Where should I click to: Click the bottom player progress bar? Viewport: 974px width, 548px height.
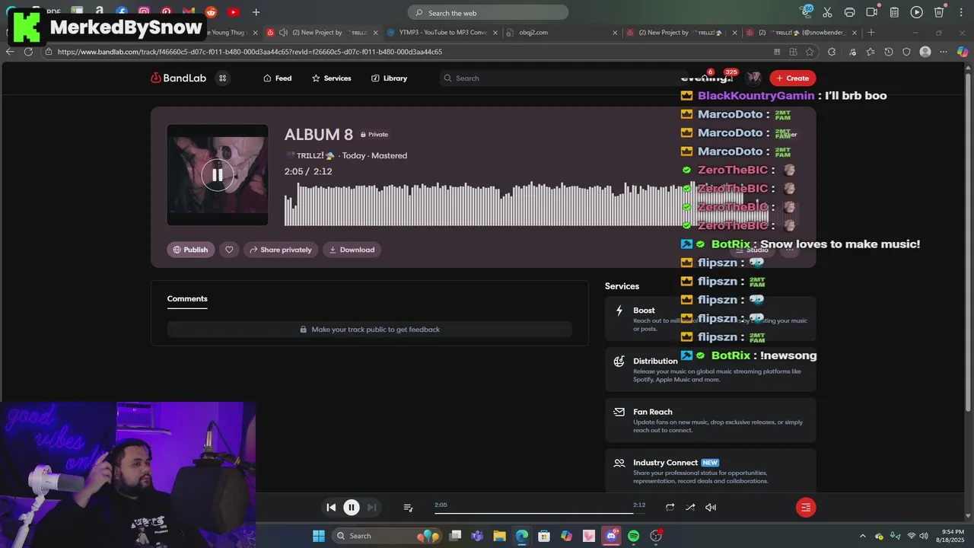(540, 513)
